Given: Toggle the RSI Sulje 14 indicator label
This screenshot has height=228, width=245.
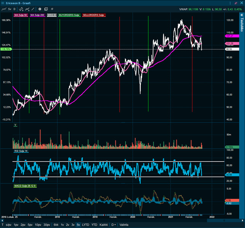Looking at the screenshot, I should click(x=21, y=151).
